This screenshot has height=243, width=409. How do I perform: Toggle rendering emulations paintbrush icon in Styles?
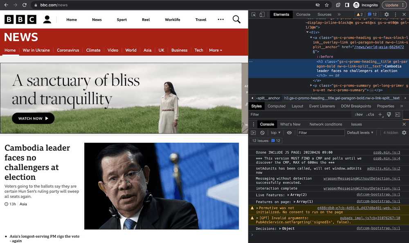pos(389,114)
